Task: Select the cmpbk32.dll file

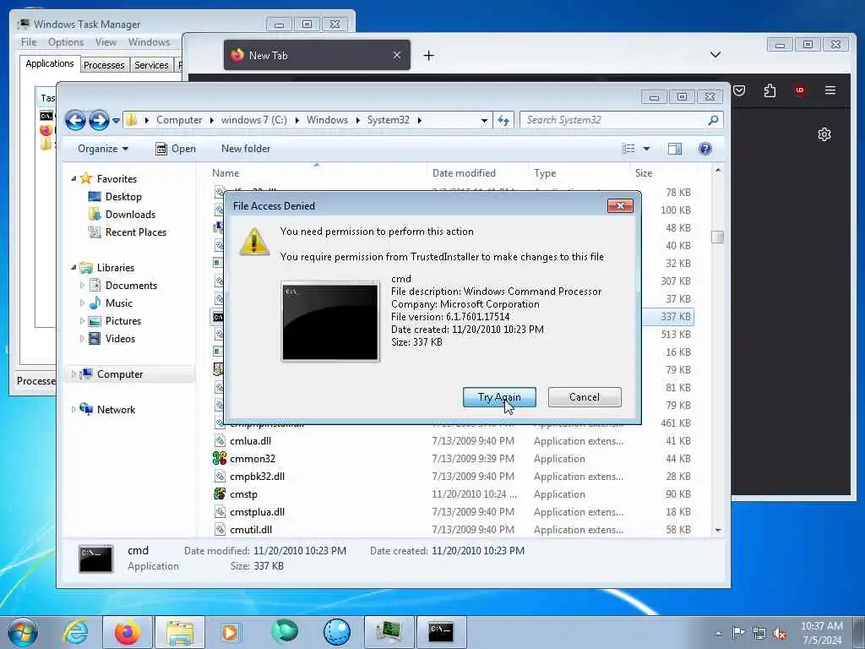Action: click(x=257, y=477)
